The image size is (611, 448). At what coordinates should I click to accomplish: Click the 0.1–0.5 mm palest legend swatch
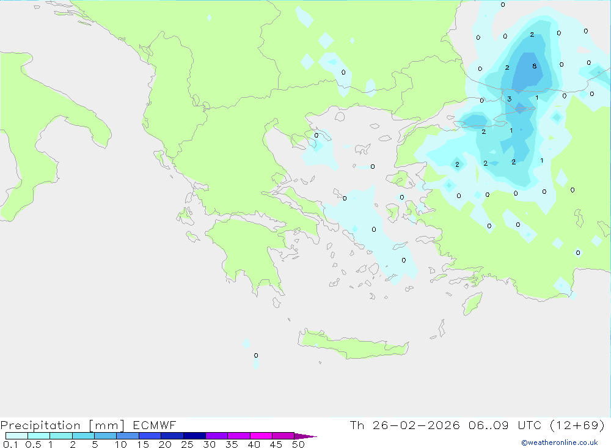tap(16, 436)
